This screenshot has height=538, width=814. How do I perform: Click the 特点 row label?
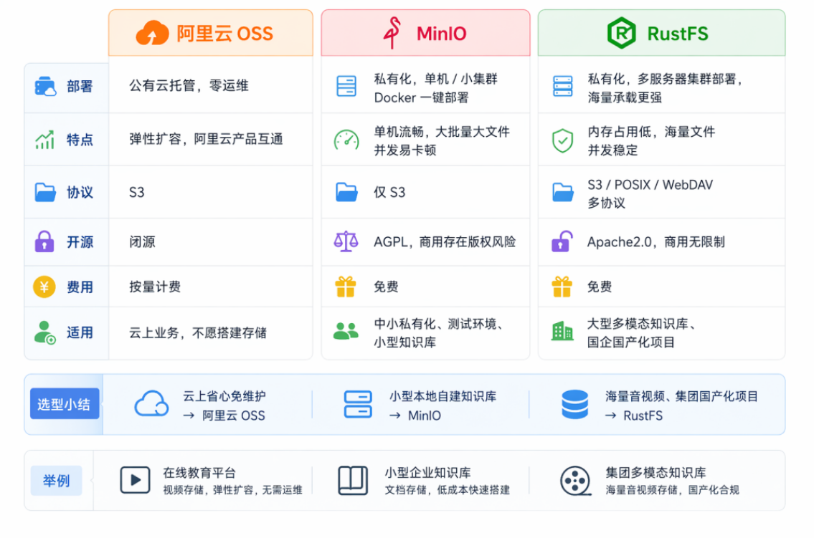(x=80, y=140)
